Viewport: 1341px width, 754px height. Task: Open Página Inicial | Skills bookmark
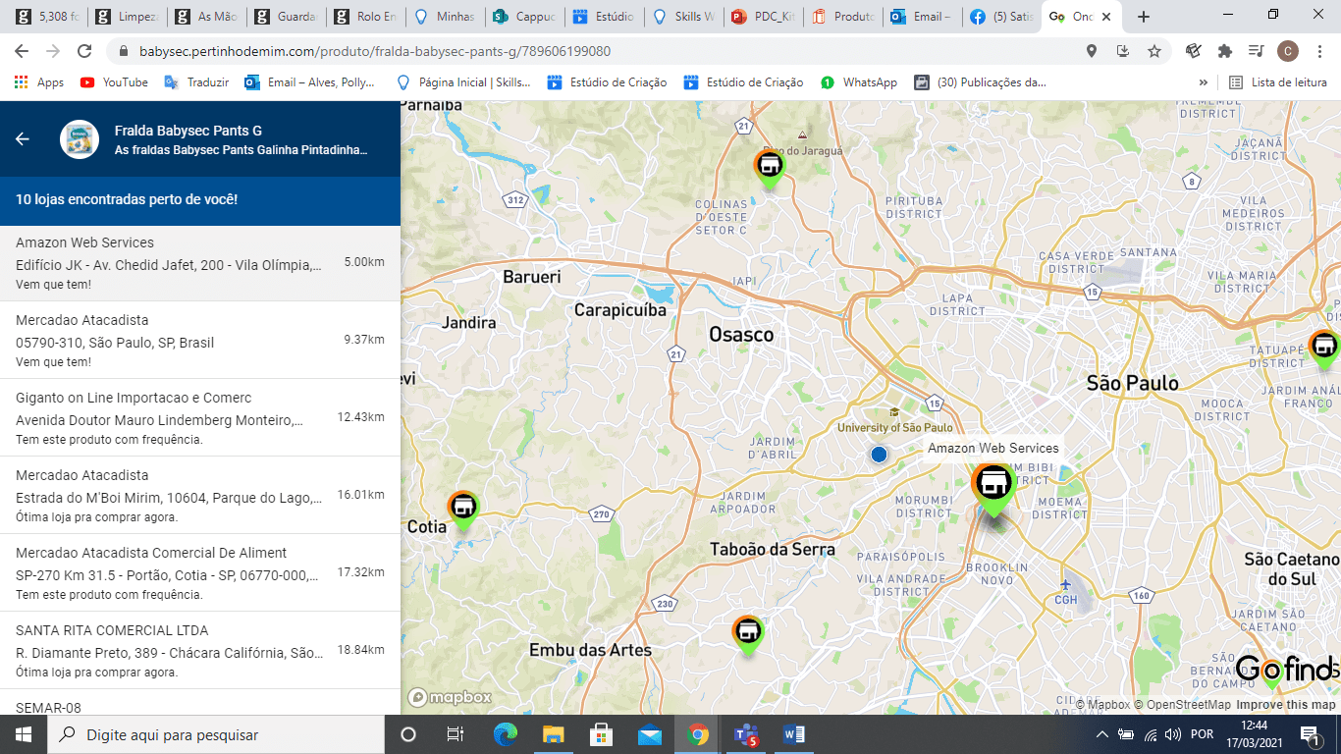463,82
